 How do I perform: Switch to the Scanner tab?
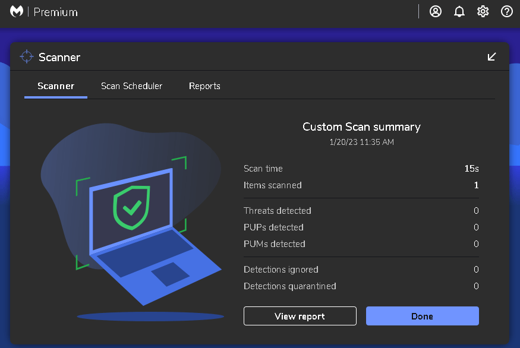(56, 86)
